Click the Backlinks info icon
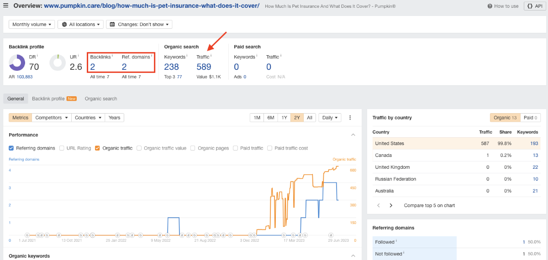 (112, 56)
